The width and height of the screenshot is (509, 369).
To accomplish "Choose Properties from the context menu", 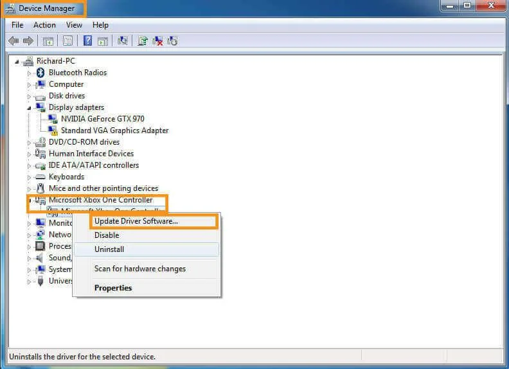I will click(147, 288).
